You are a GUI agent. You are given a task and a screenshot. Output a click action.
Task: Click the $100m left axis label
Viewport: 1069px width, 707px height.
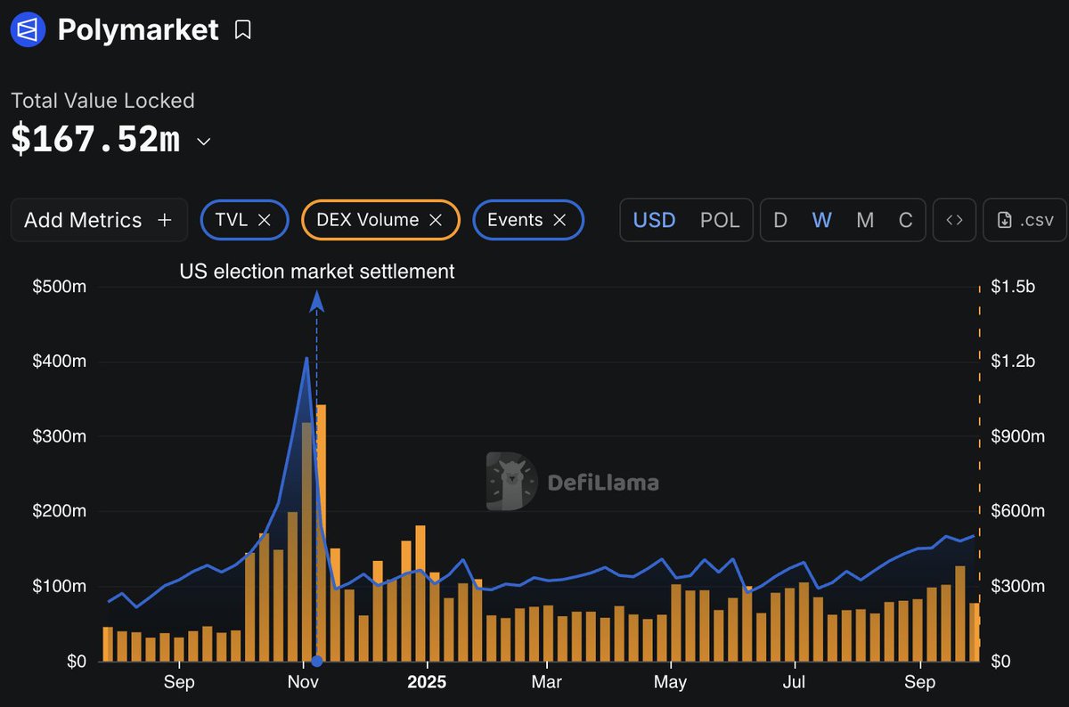point(61,586)
